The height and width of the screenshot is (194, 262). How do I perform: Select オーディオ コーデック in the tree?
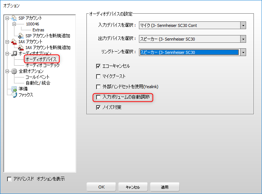tap(42, 65)
